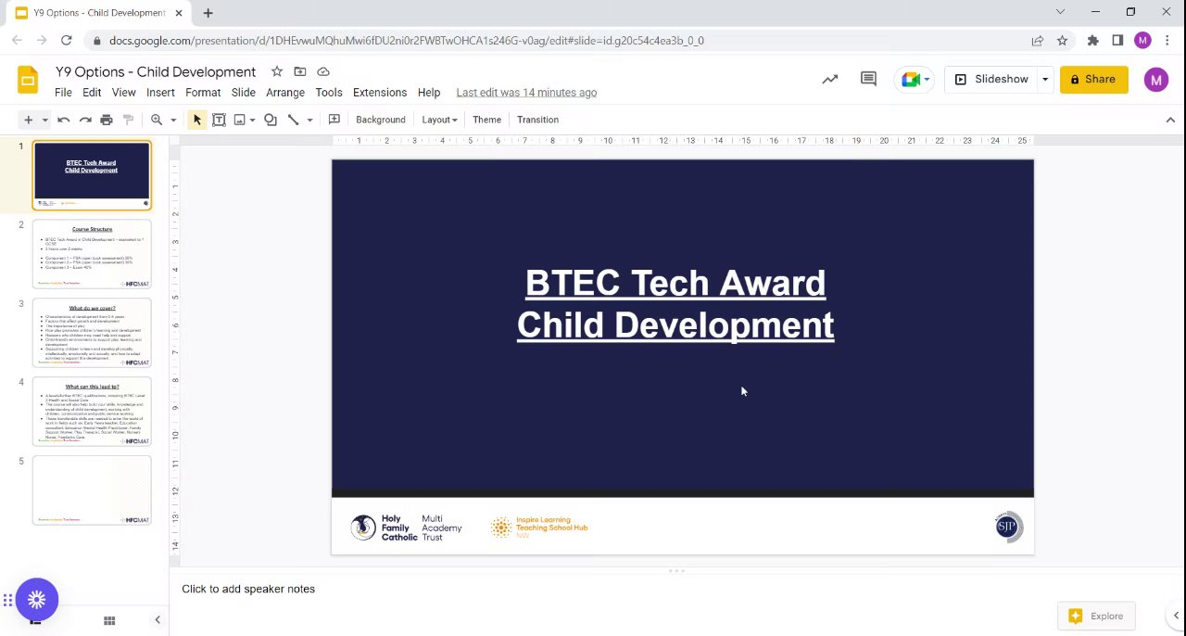Click the Paint format icon

click(129, 120)
